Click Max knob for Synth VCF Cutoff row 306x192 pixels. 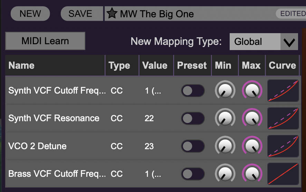pos(252,91)
